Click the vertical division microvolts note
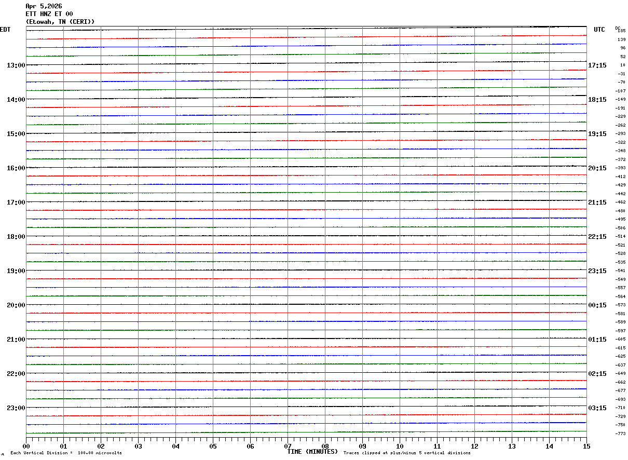The image size is (628, 460). click(x=66, y=453)
